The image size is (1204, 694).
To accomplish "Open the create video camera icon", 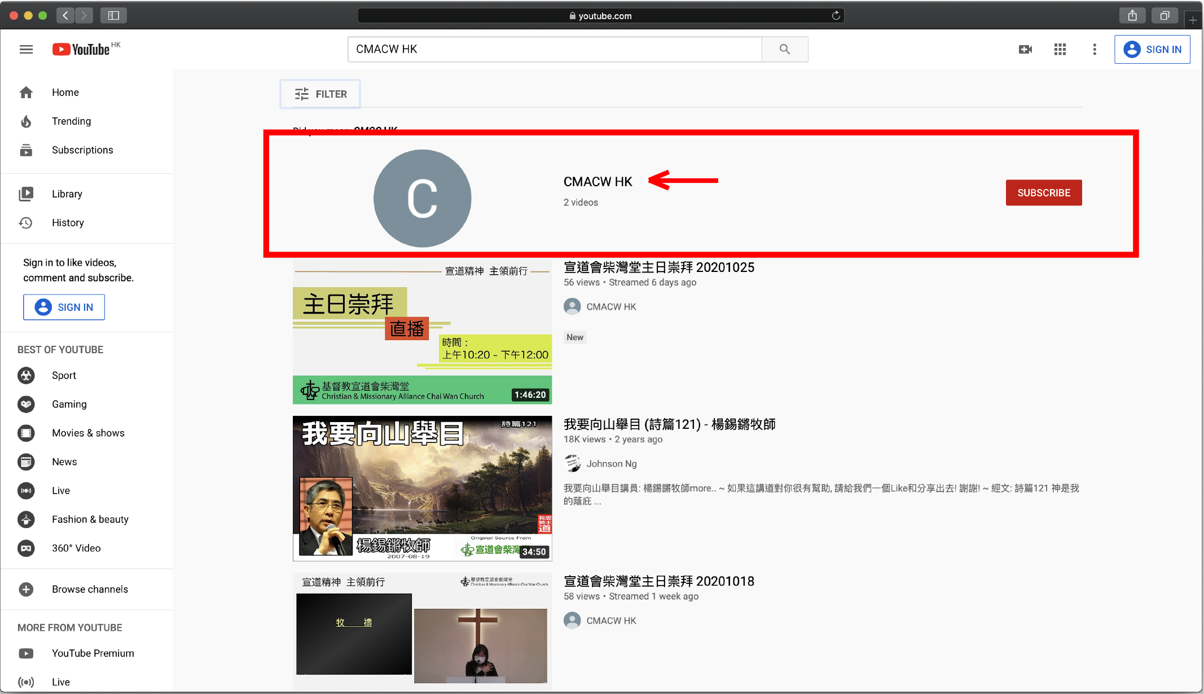I will (x=1025, y=50).
